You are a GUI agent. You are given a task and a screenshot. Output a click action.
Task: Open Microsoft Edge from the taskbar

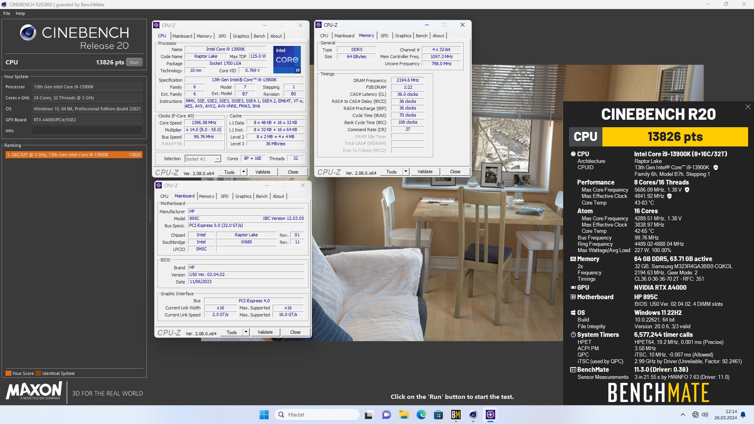tap(421, 415)
